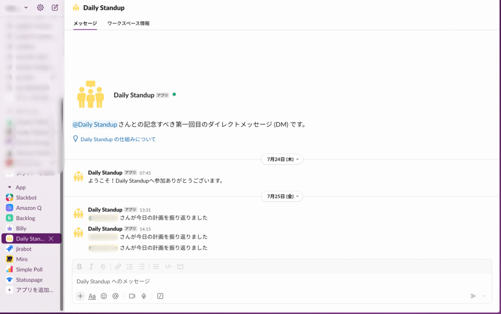The image size is (501, 314).
Task: Click the plus icon beside アプリを追加
Action: click(10, 290)
